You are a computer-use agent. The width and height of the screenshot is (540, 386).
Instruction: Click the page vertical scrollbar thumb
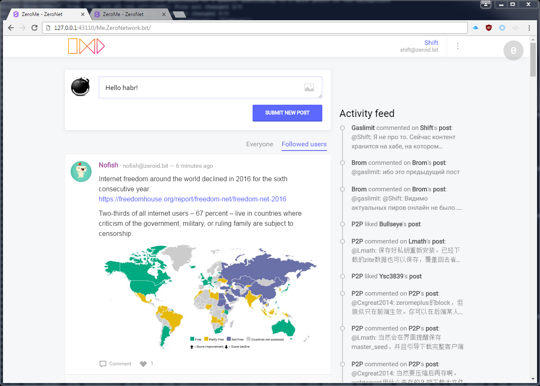click(x=533, y=59)
